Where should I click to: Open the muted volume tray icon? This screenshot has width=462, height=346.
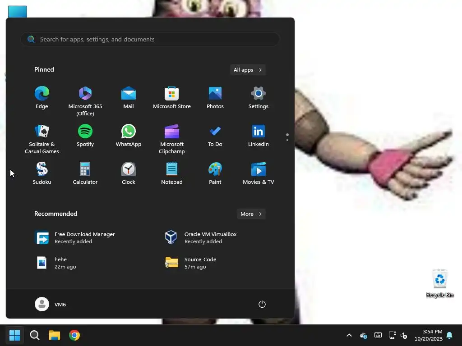(x=404, y=335)
